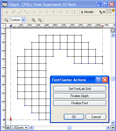Screen dimensions: 116x131
Task: Click the magnifier Zoom tool icon
Action: [x=6, y=20]
